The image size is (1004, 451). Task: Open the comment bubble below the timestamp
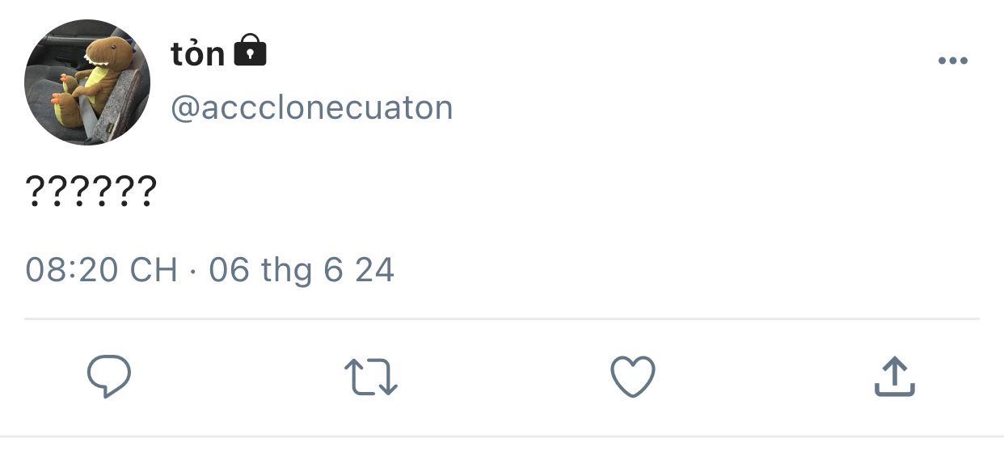[x=109, y=377]
